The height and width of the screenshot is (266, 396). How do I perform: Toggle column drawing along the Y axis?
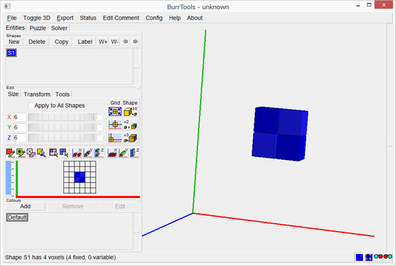(x=123, y=153)
